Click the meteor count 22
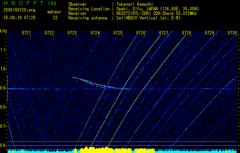The height and width of the screenshot is (153, 240). (55, 18)
